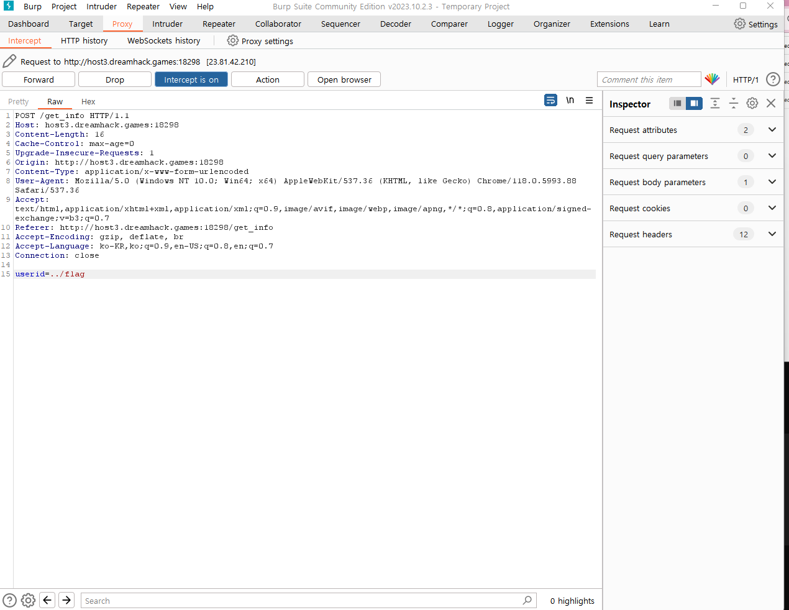The image size is (789, 610).
Task: Open the View menu
Action: (x=178, y=6)
